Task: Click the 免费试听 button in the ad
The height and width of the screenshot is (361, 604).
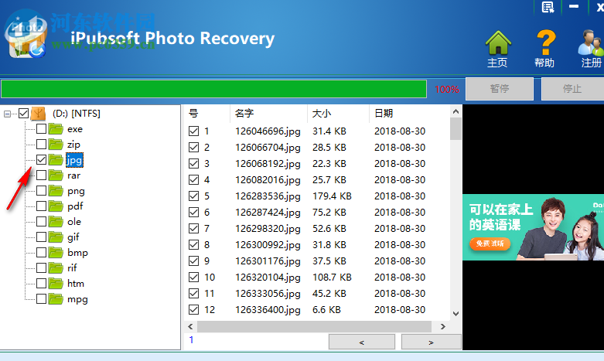Action: point(490,244)
